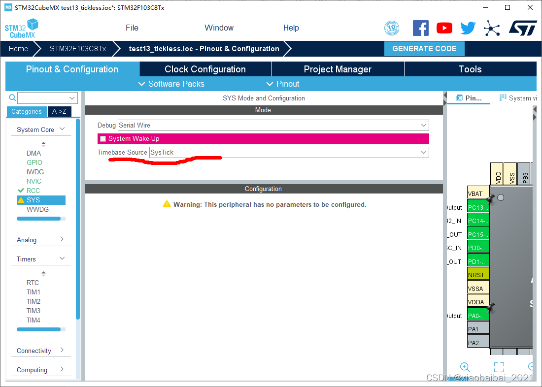
Task: Click the ST community network icon
Action: pyautogui.click(x=492, y=28)
